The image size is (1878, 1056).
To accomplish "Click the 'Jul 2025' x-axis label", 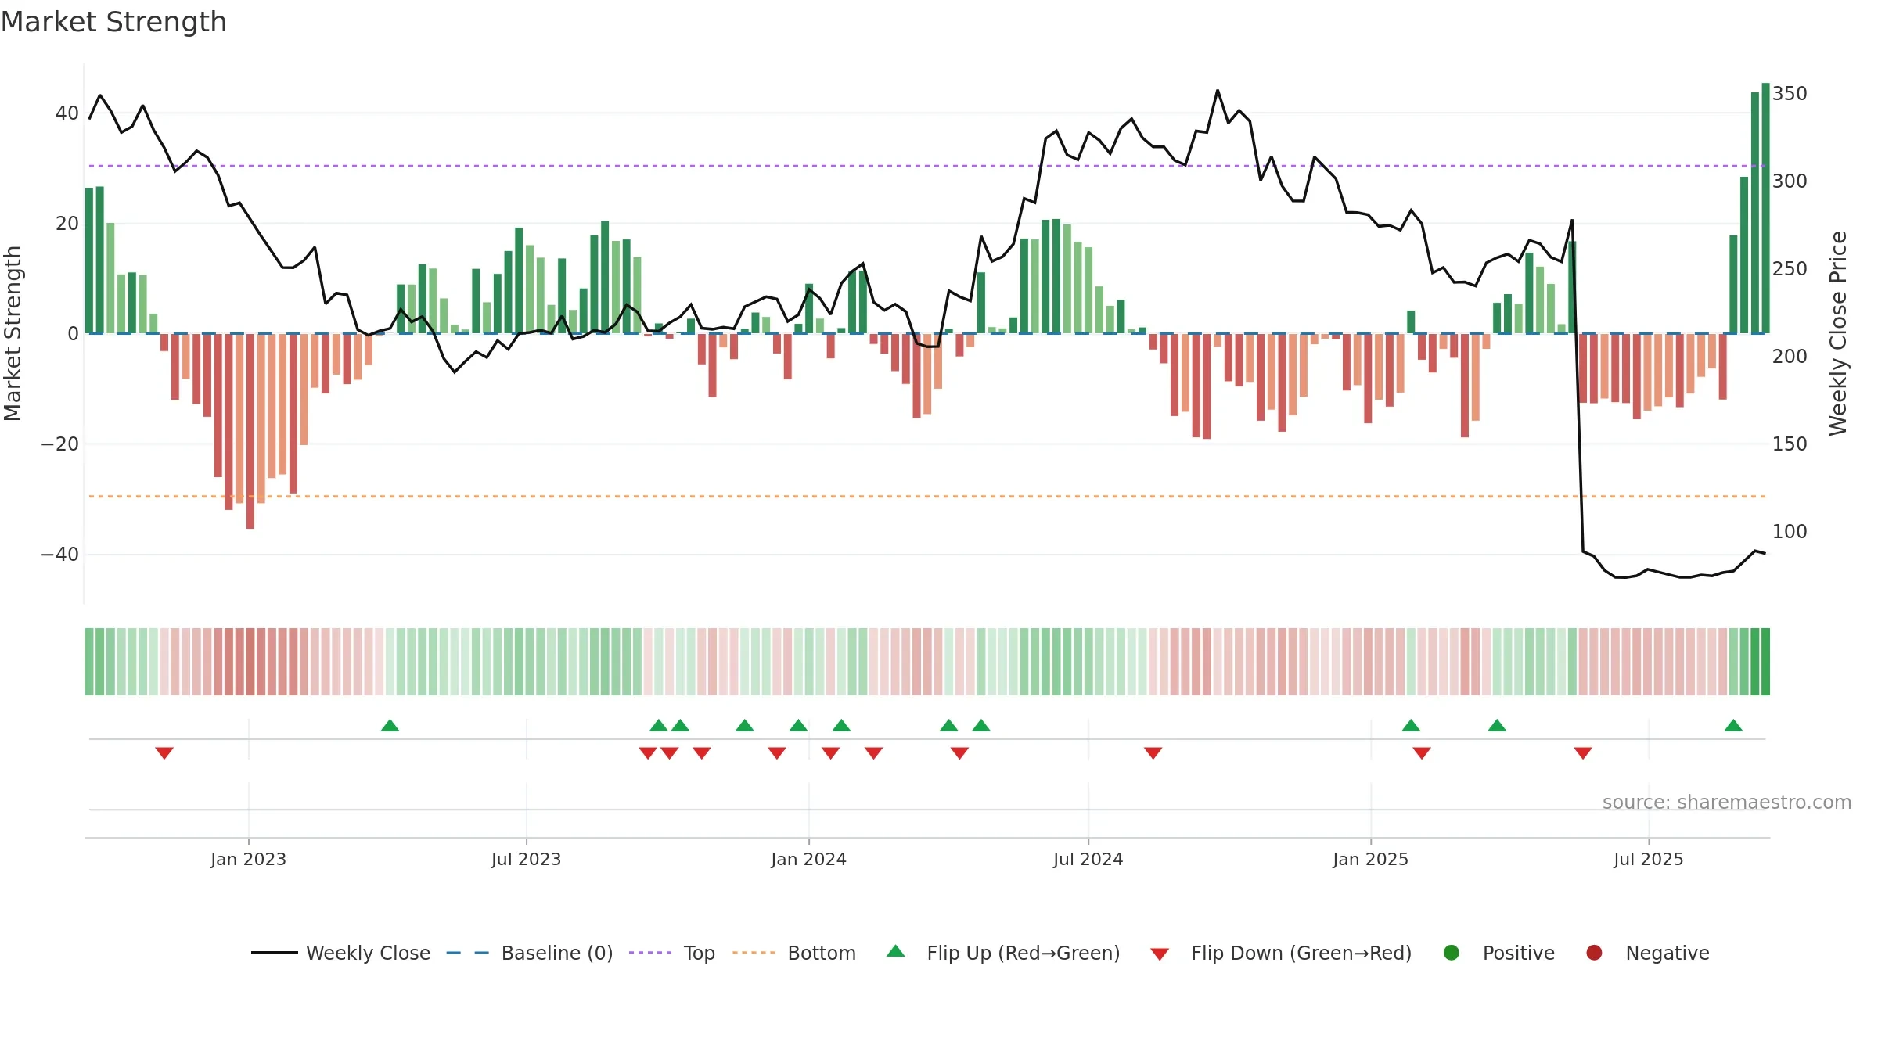I will [x=1648, y=859].
